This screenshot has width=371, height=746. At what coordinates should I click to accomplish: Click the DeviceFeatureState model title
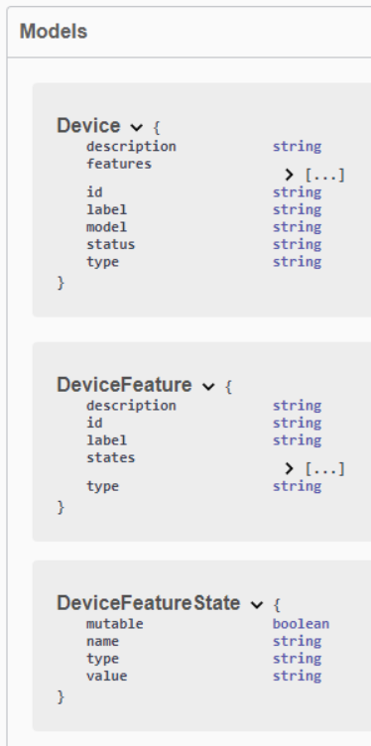click(x=149, y=603)
